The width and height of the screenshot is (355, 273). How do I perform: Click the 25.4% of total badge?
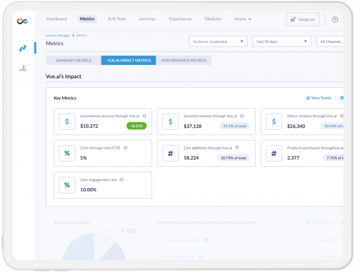click(235, 126)
